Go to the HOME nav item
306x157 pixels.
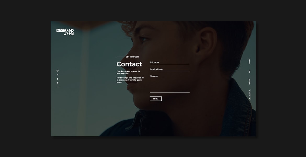coord(249,61)
